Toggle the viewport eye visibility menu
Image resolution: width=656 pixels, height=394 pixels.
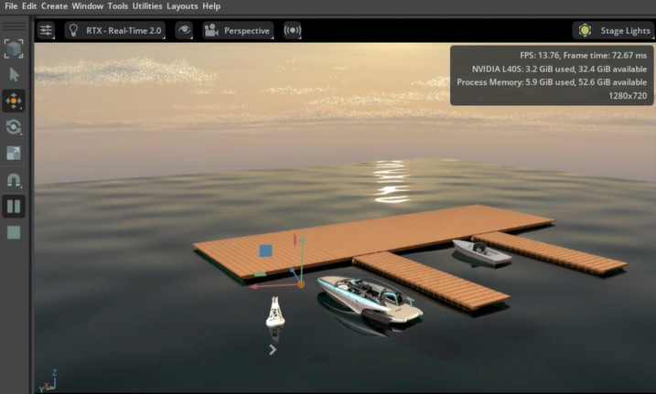[x=184, y=30]
